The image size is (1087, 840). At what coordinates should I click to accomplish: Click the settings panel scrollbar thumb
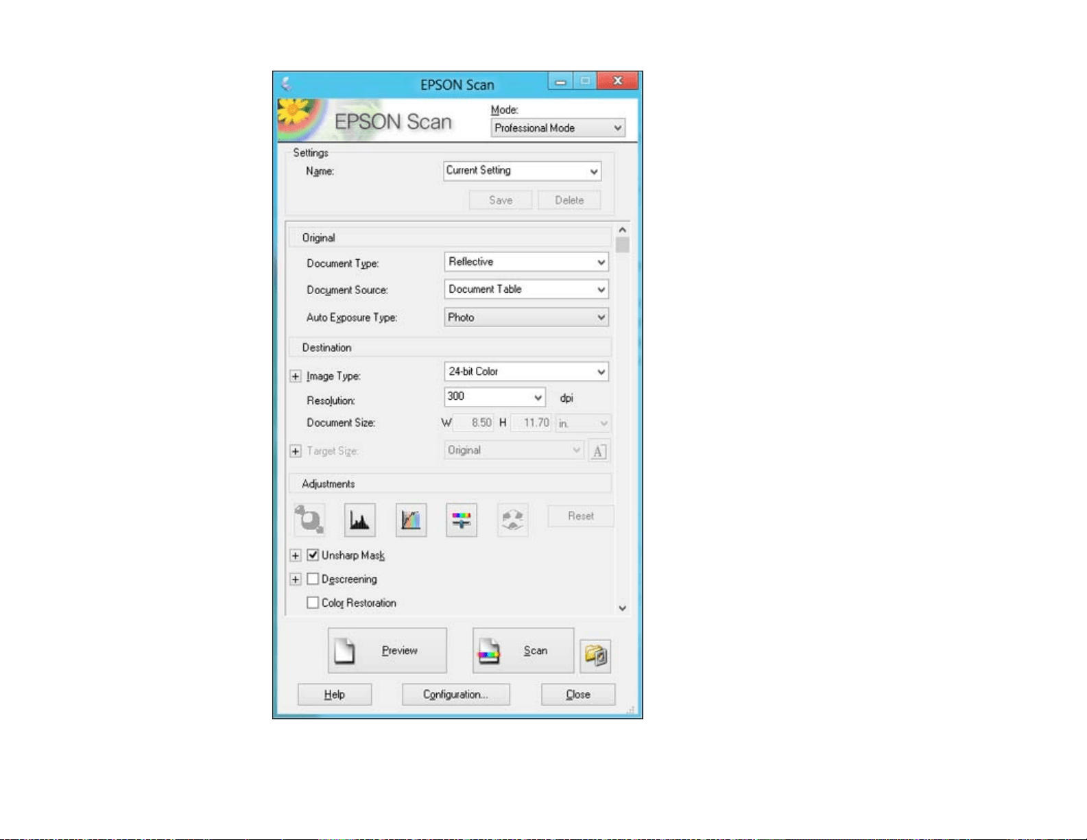pos(623,245)
